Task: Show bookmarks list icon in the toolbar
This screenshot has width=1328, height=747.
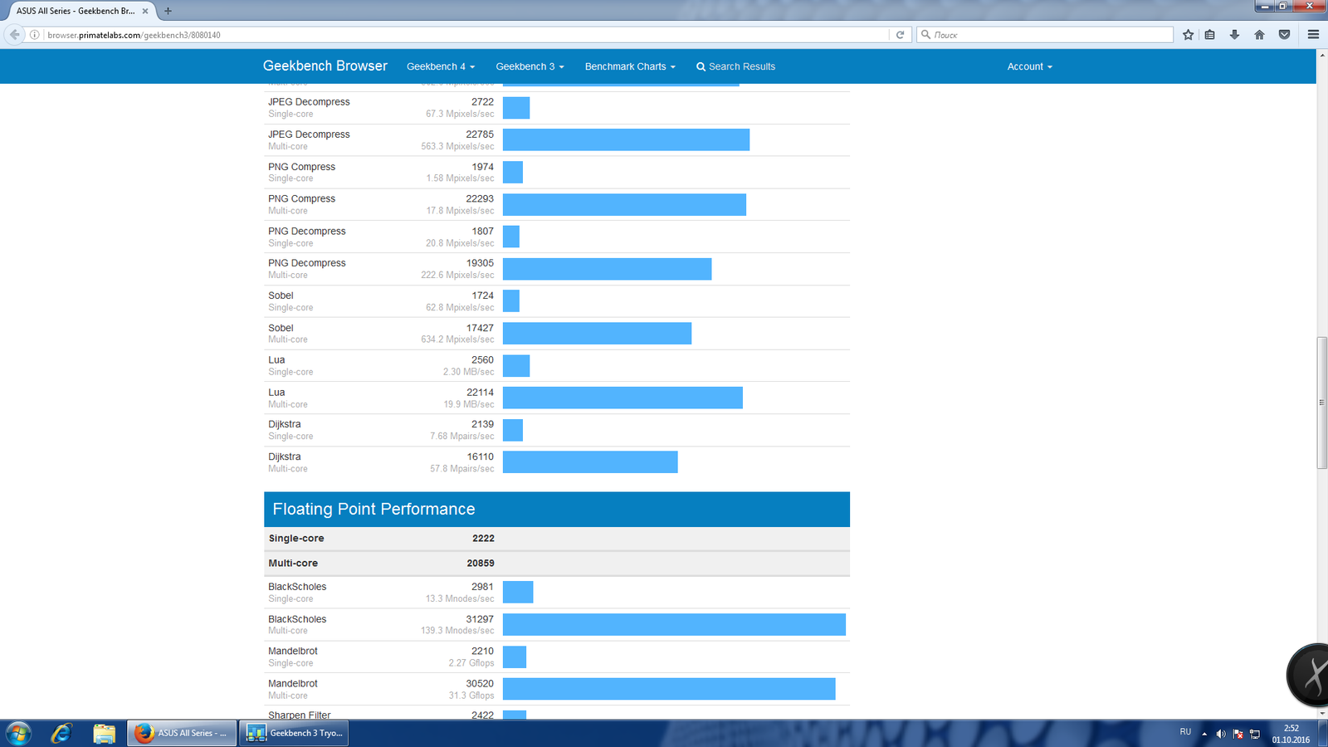Action: [1210, 35]
